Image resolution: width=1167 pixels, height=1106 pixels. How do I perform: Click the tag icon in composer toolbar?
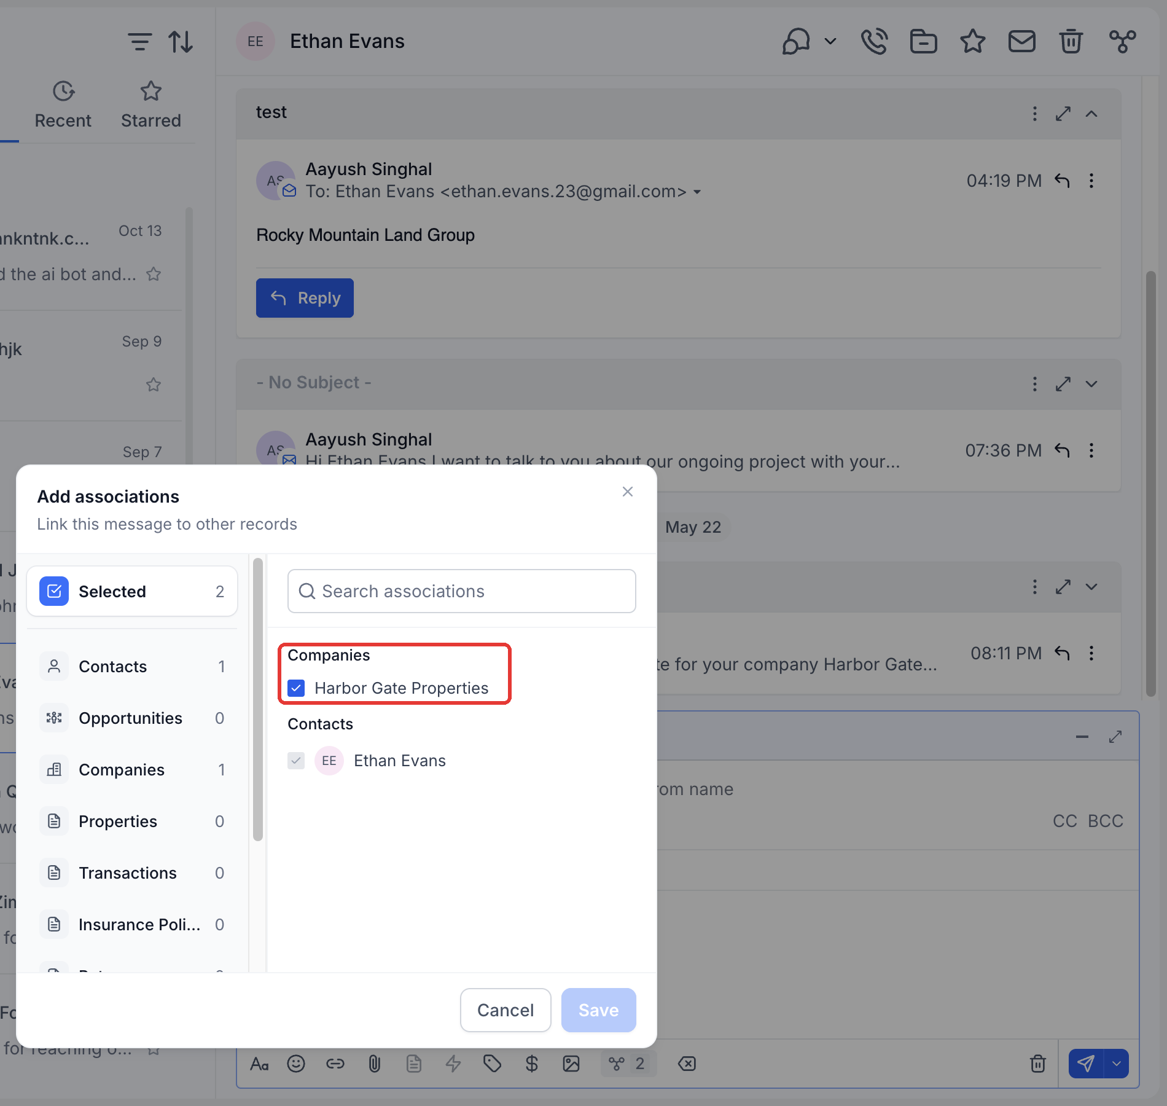(493, 1064)
